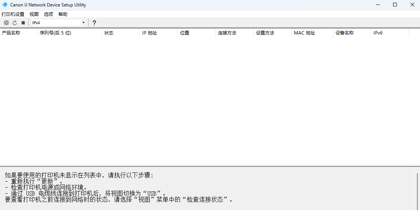Image resolution: width=420 pixels, height=210 pixels.
Task: Open the 选项 menu
Action: tap(49, 14)
